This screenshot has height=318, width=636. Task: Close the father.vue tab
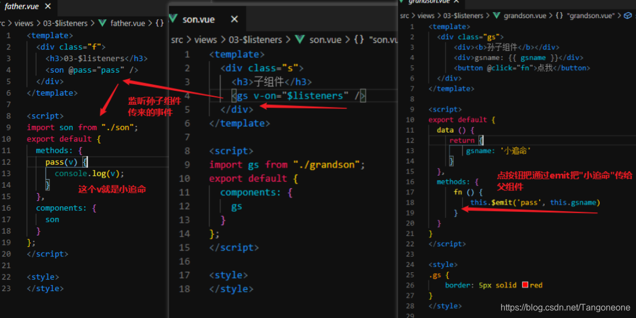click(48, 7)
